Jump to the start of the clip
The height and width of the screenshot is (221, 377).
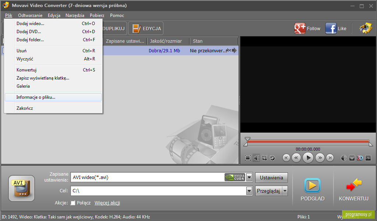click(286, 158)
